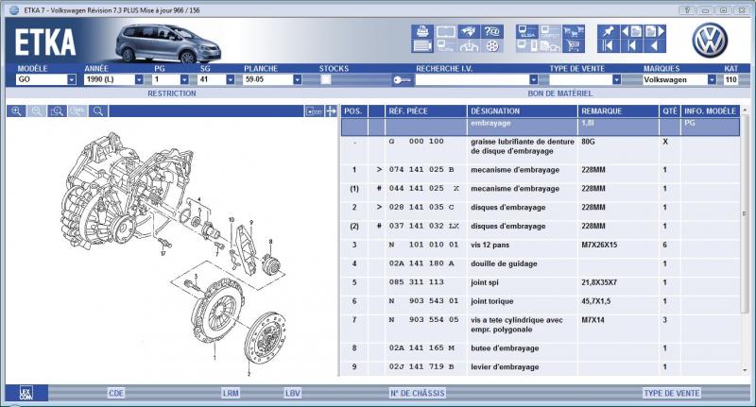
Task: Open the ELSA monitor icon
Action: click(526, 32)
